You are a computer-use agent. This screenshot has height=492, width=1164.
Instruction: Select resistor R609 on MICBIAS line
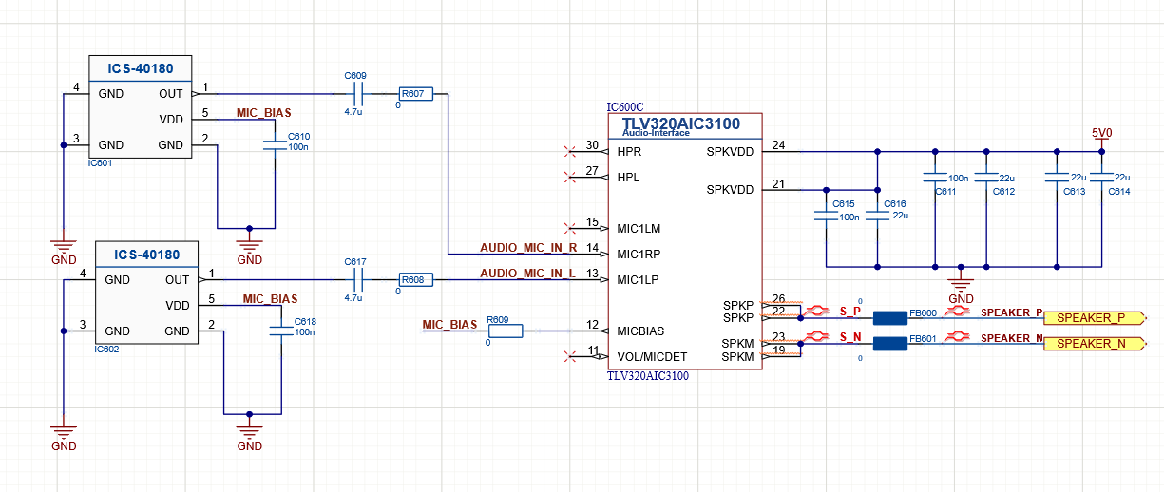(x=505, y=331)
